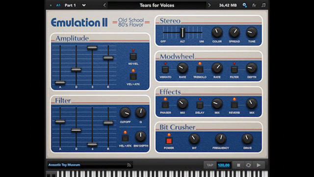Select the Part 1 label

point(70,5)
